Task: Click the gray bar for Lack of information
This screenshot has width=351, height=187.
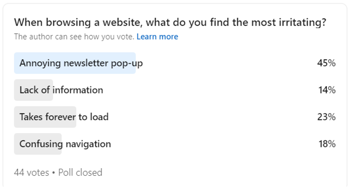Action: pos(34,90)
